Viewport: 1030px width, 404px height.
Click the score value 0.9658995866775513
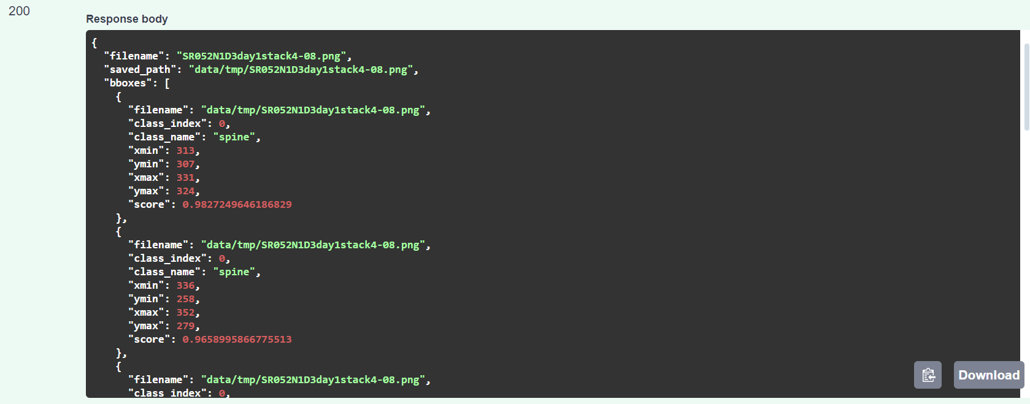click(237, 340)
